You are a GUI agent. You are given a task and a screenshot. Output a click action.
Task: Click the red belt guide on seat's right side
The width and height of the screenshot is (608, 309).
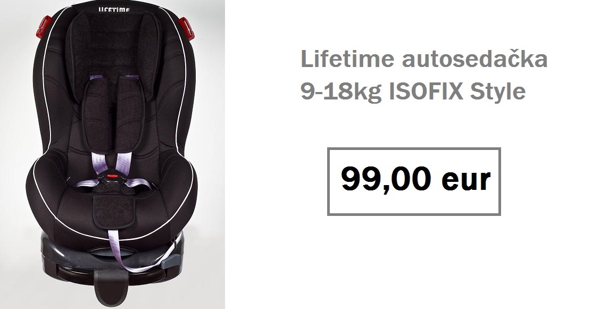(187, 28)
